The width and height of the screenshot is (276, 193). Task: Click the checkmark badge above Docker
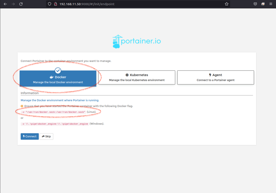click(58, 71)
